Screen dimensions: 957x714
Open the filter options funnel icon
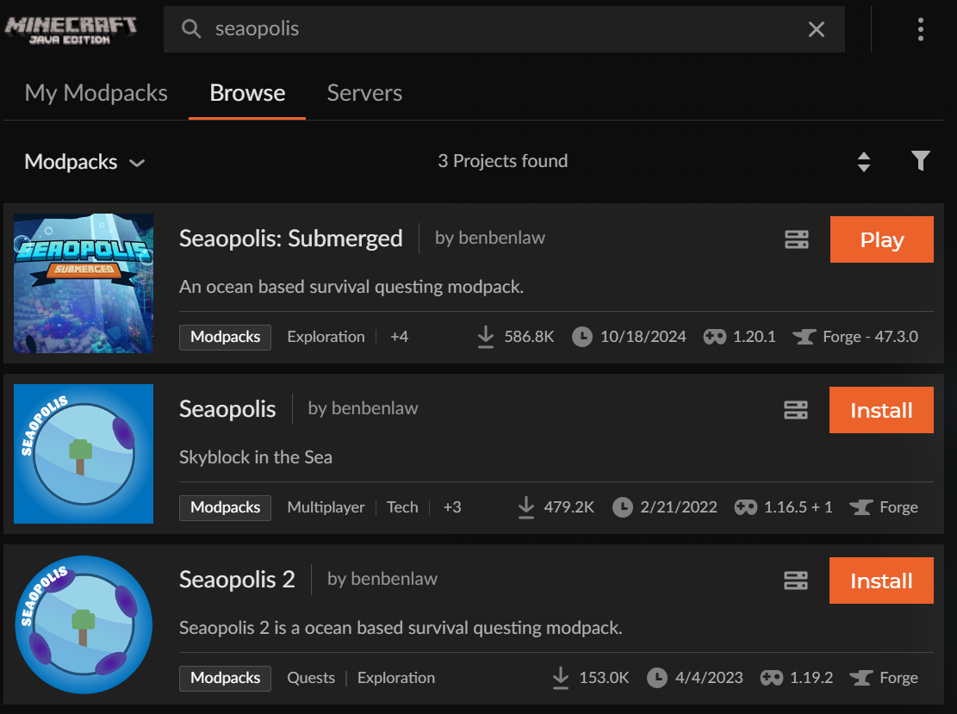(x=920, y=161)
